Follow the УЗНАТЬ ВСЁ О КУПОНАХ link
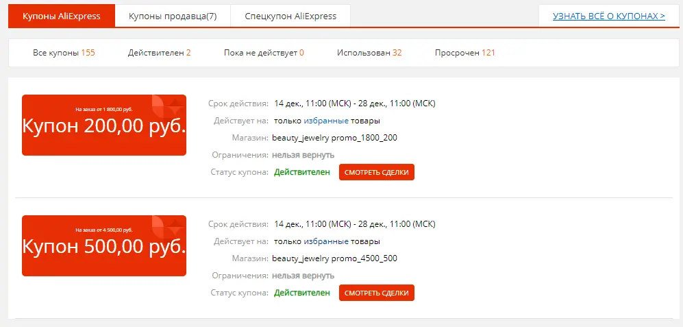Viewport: 683px width, 327px height. pos(609,16)
